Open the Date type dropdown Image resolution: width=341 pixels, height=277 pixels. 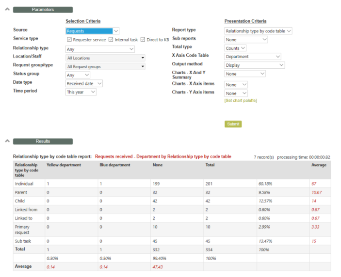pos(84,83)
